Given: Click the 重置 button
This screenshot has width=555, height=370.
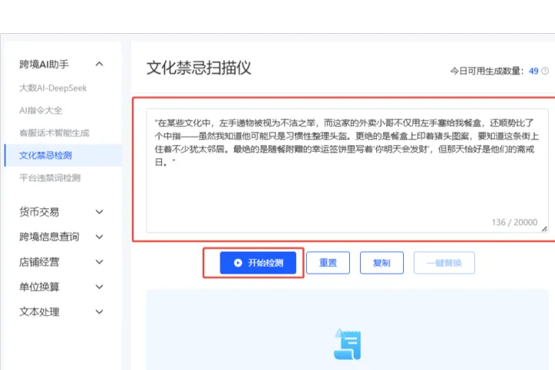Looking at the screenshot, I should pos(328,263).
